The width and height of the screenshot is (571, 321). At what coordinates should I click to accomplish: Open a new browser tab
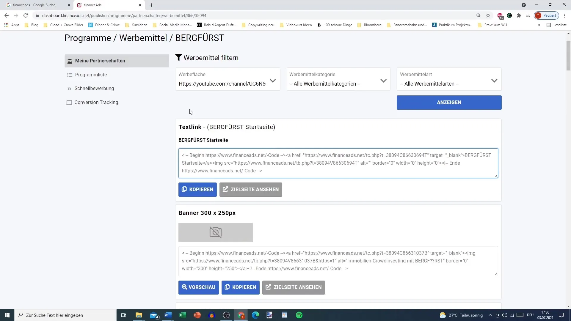pos(151,5)
